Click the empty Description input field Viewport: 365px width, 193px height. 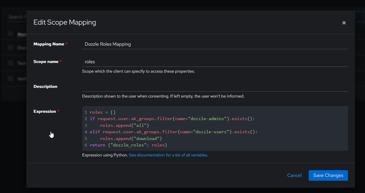pos(215,87)
